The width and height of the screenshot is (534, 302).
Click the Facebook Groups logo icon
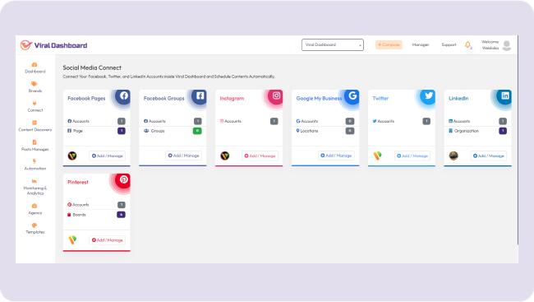(200, 96)
